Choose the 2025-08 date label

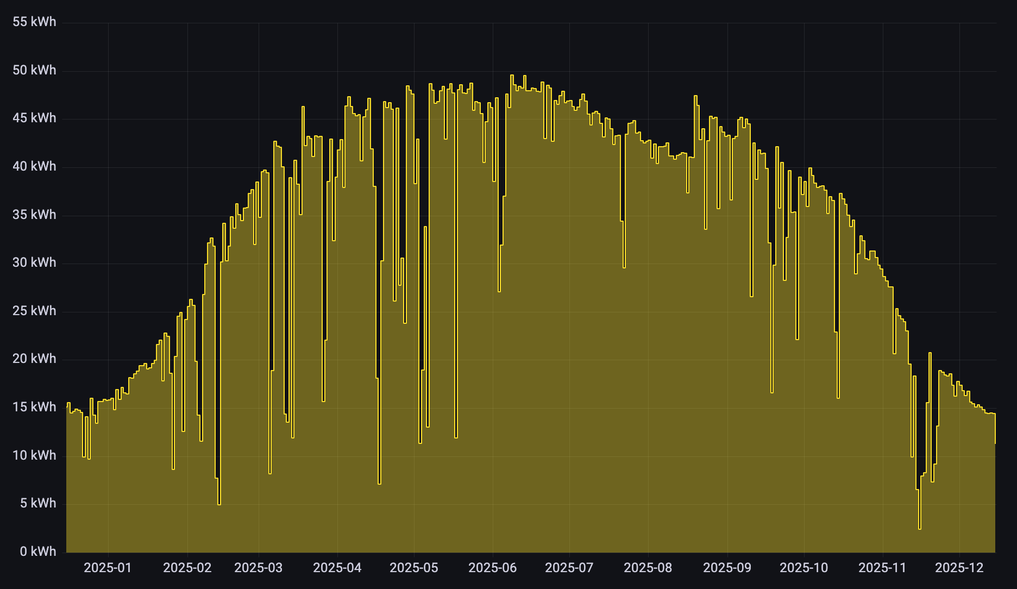click(x=648, y=568)
